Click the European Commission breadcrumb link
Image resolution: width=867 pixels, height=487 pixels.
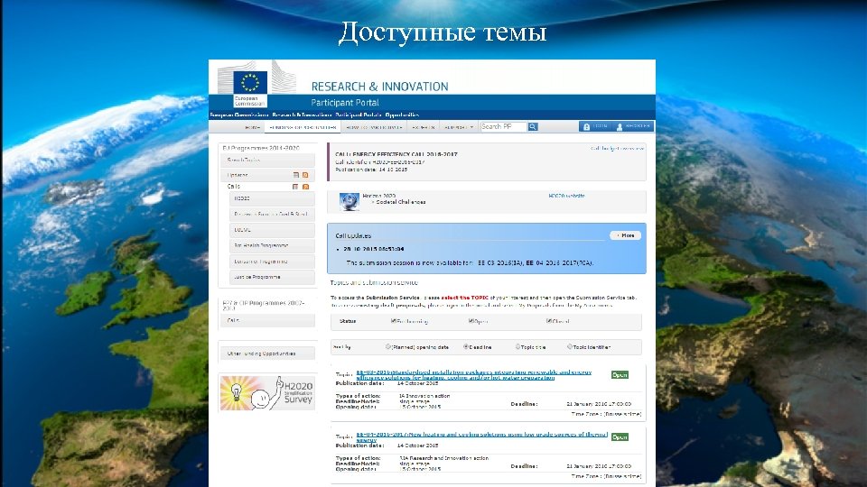pos(238,115)
